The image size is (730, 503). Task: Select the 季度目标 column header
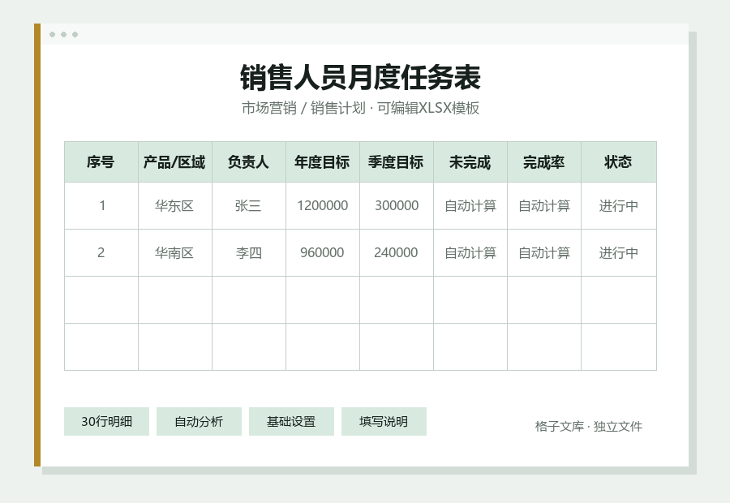pos(396,162)
